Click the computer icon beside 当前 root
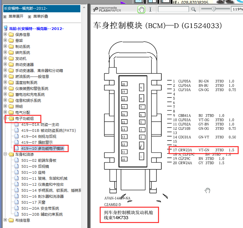The width and height of the screenshot is (243, 228). (6, 28)
